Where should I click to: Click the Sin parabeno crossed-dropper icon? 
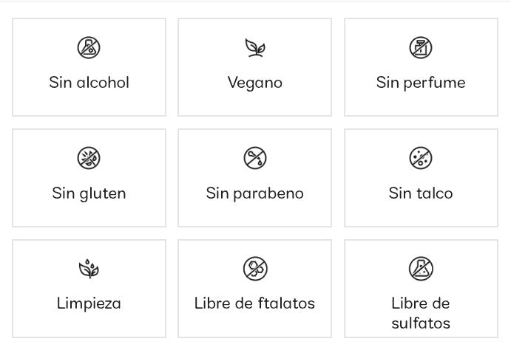255,158
